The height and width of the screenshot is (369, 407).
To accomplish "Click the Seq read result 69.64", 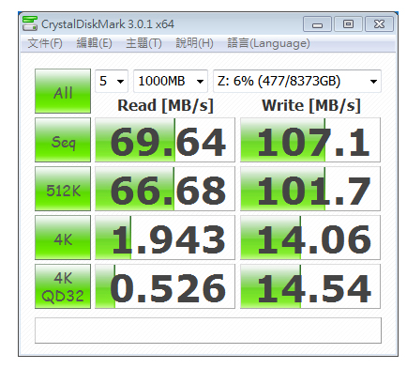I will coord(165,140).
